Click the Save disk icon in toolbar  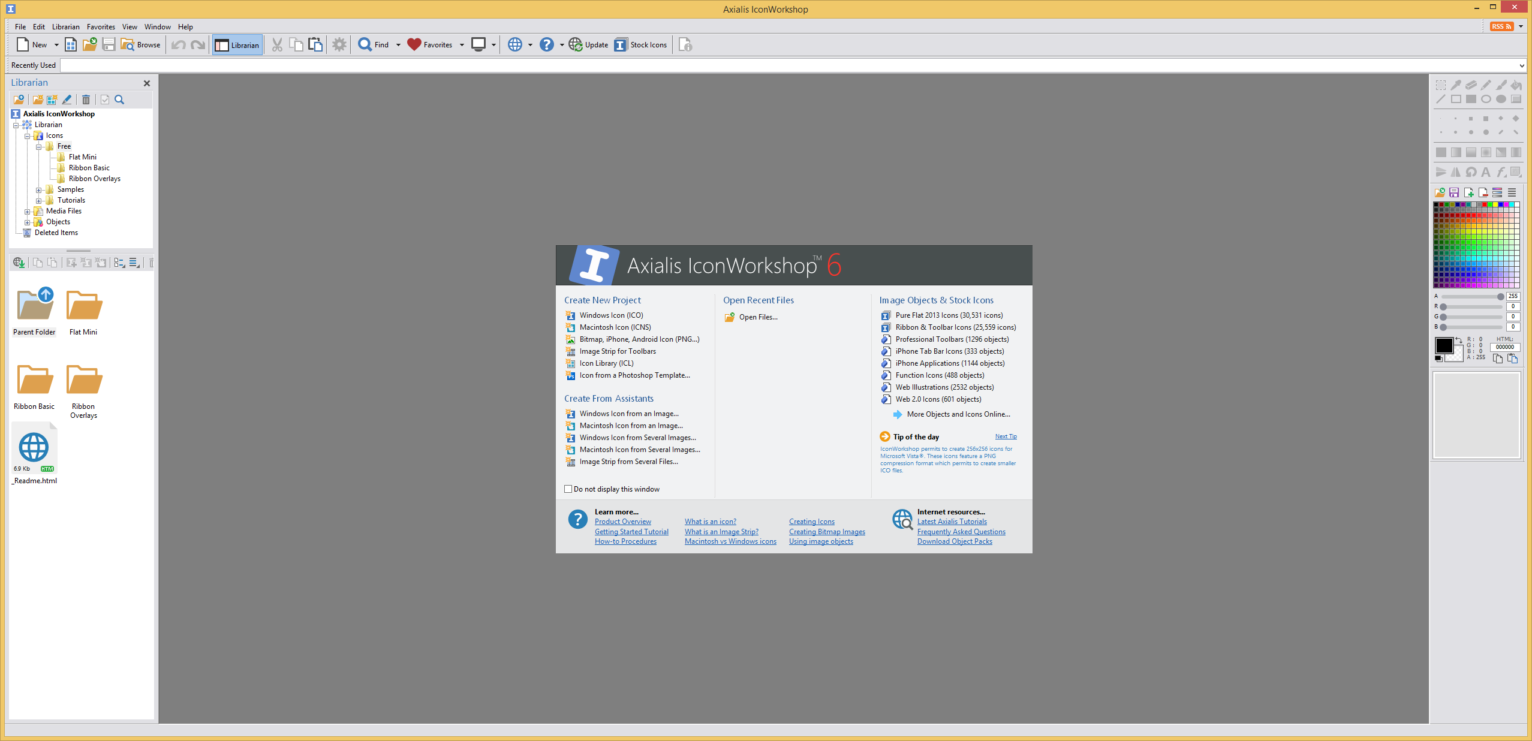pyautogui.click(x=109, y=44)
